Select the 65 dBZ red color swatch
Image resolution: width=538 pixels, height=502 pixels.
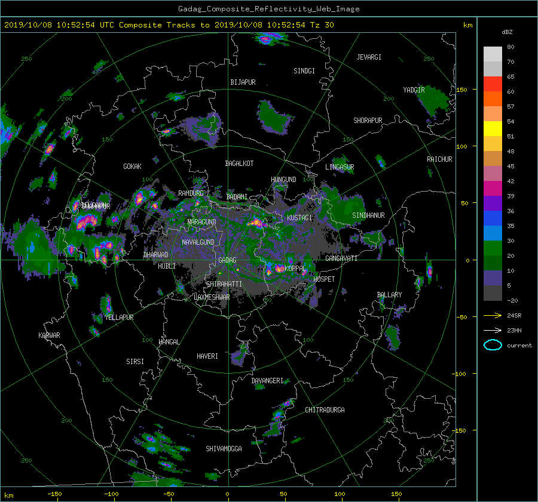[x=493, y=84]
